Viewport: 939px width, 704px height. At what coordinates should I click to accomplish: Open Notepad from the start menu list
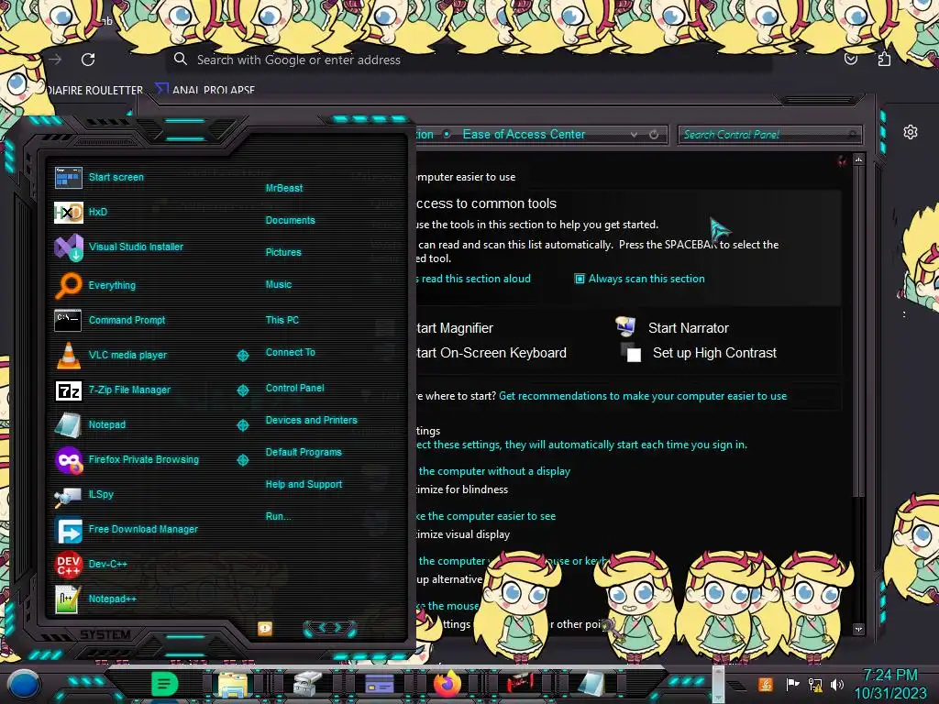(x=90, y=425)
